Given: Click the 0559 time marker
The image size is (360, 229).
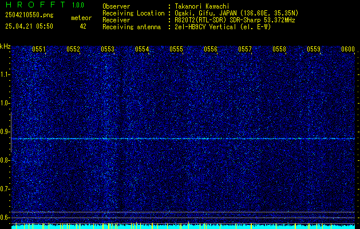Looking at the screenshot, I should tap(314, 49).
